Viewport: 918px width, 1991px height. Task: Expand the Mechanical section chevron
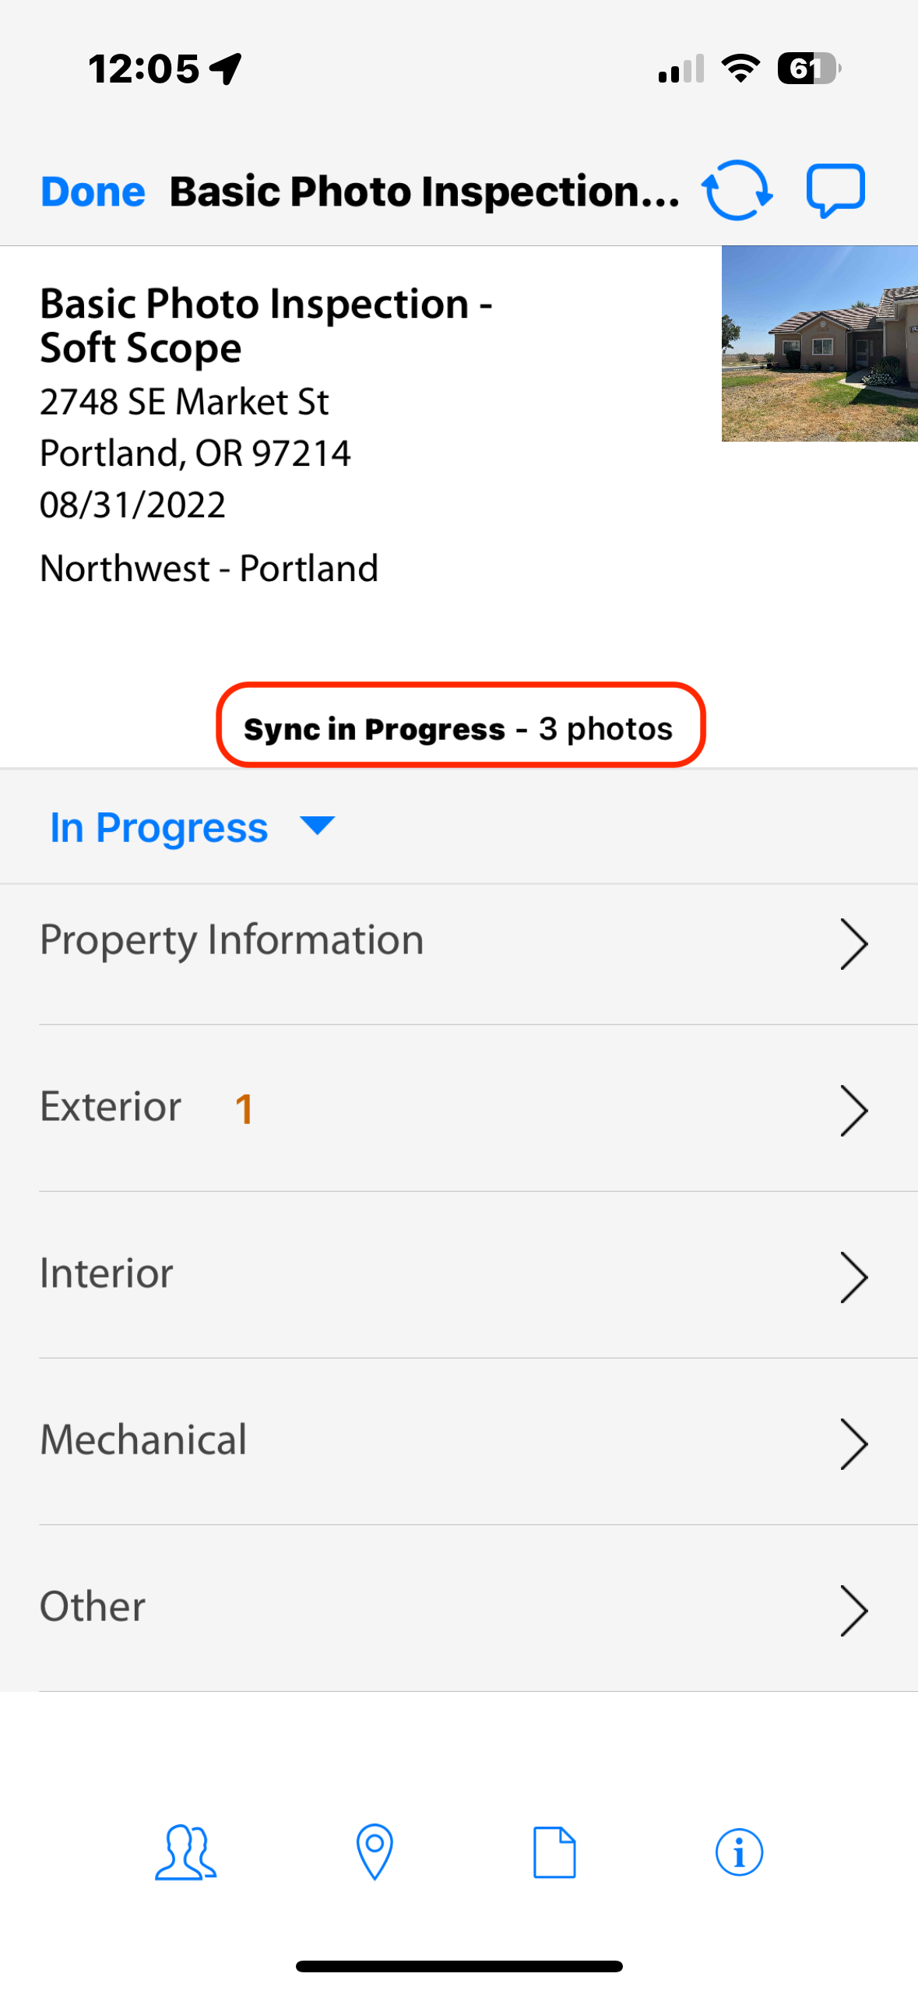click(x=853, y=1443)
